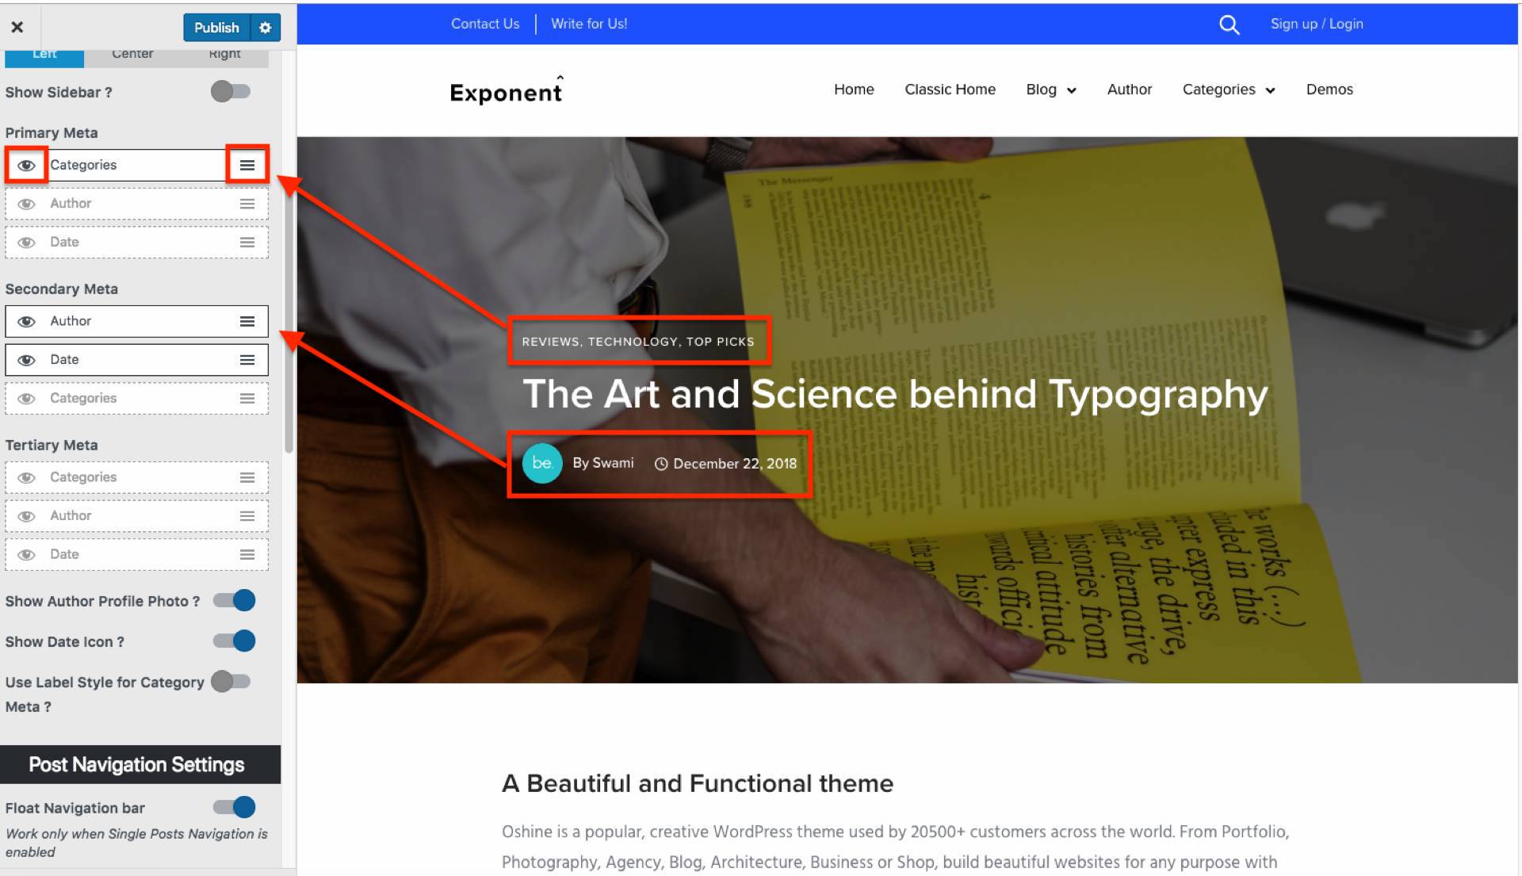This screenshot has width=1522, height=876.
Task: Click the search magnifier icon in header
Action: click(x=1229, y=25)
